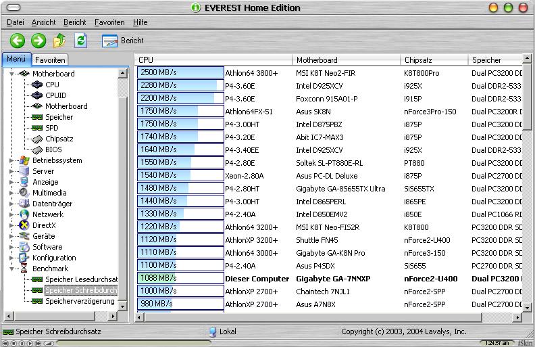Click the Betriebssystem Windows-logo icon

[24, 160]
